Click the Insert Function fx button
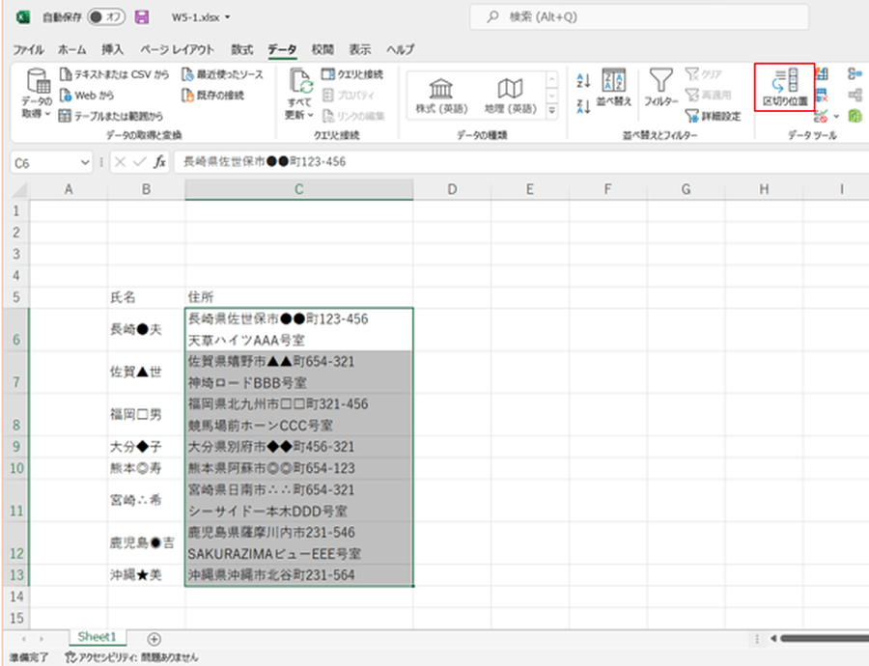869x666 pixels. 159,162
